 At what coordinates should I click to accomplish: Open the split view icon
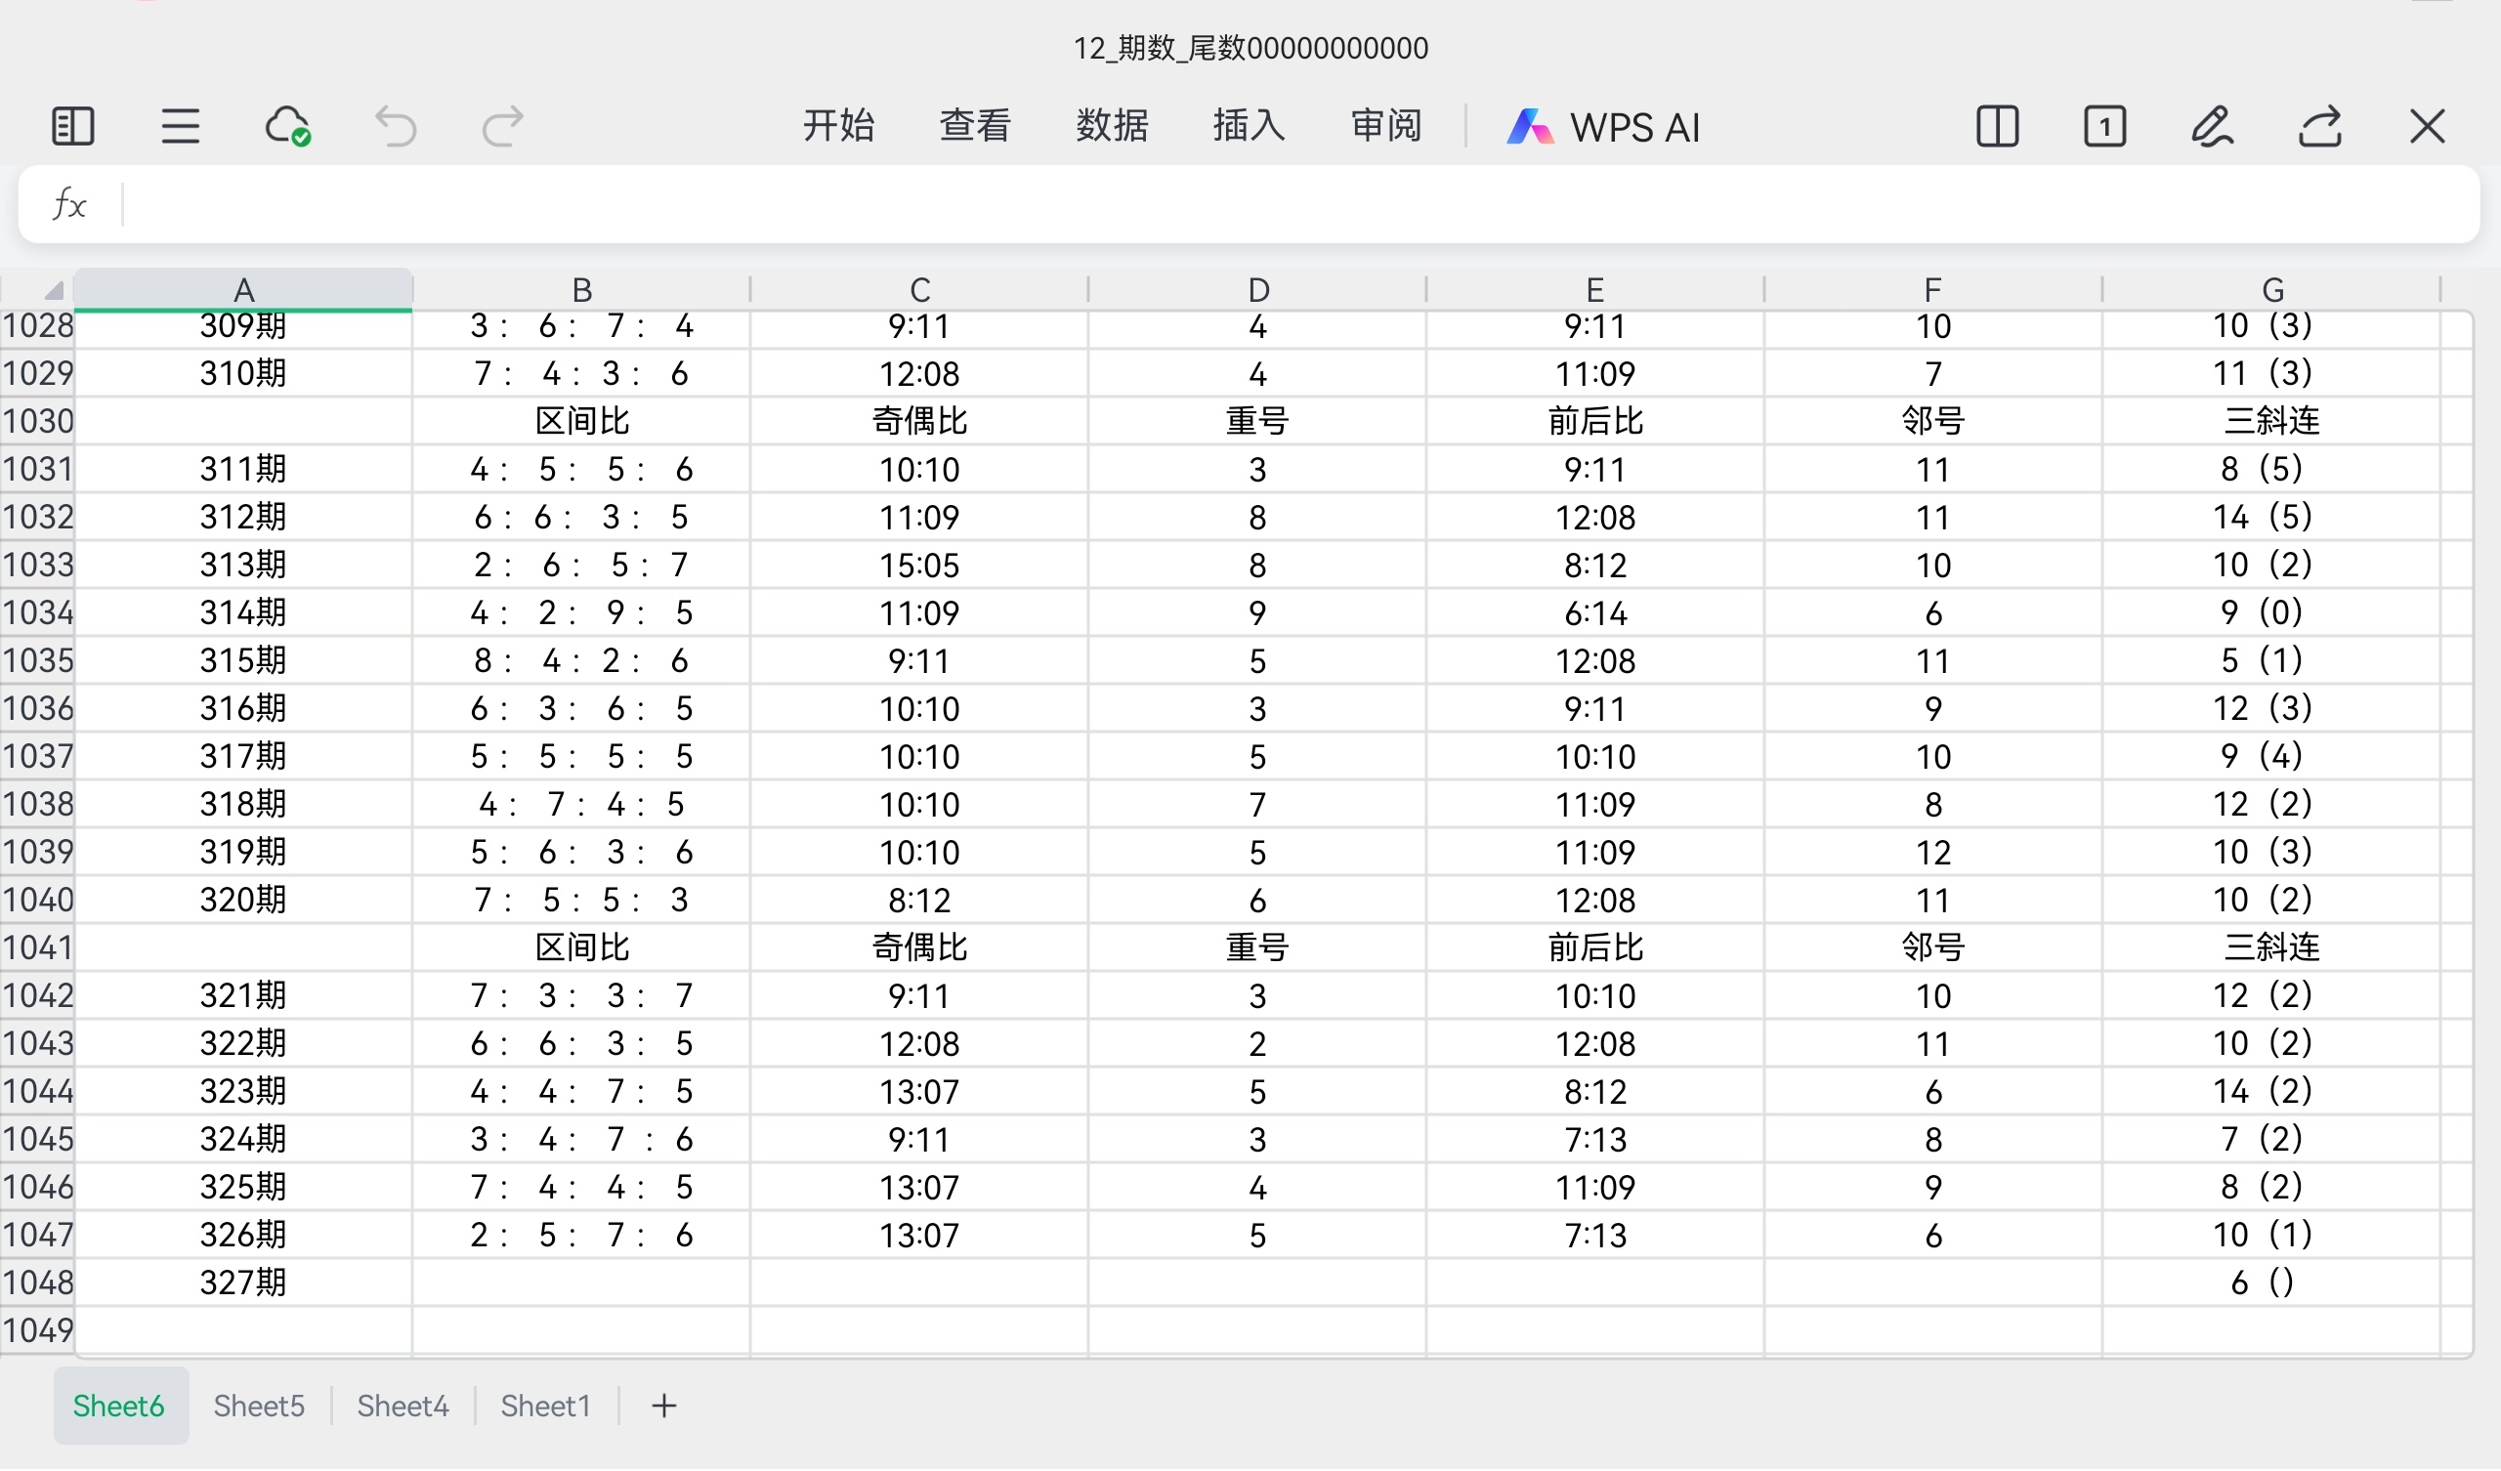tap(1997, 127)
